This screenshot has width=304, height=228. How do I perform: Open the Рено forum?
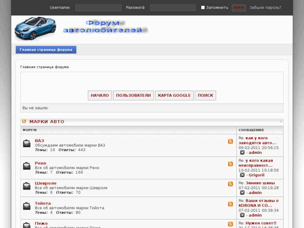[41, 163]
